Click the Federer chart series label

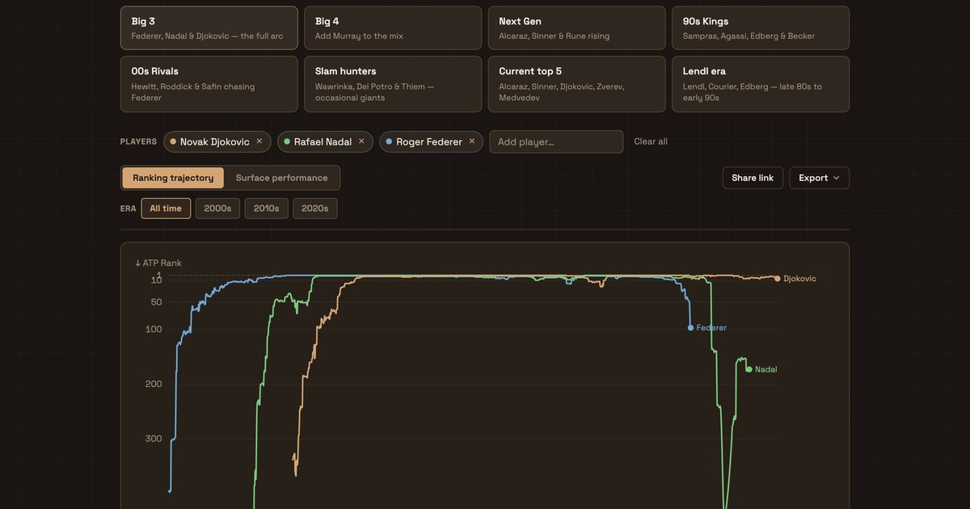click(711, 328)
